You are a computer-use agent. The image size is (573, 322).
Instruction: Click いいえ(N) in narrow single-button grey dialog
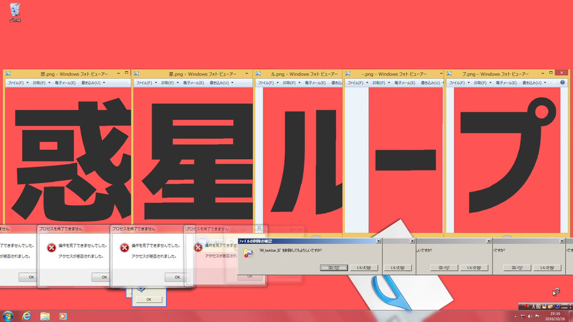click(x=398, y=268)
